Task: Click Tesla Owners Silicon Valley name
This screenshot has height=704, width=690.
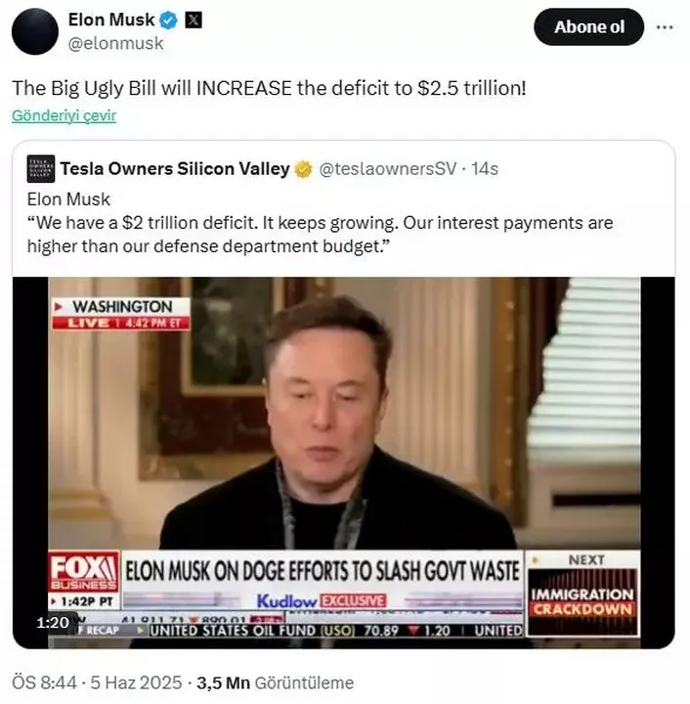Action: [x=175, y=169]
